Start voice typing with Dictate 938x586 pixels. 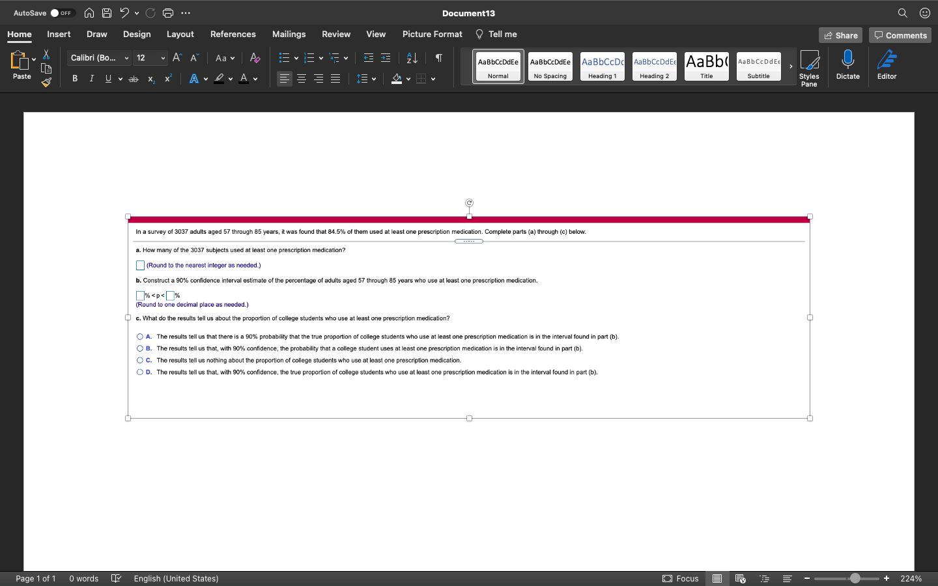click(847, 65)
